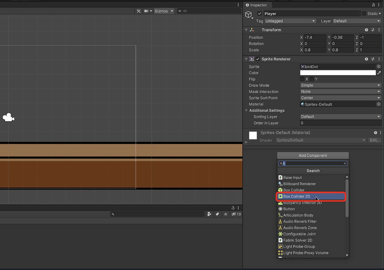Open Transform presets selector icon

[373, 30]
